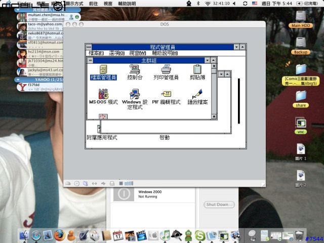Image resolution: width=324 pixels, height=243 pixels.
Task: Select contact hc2134@msn.com
Action: point(39,54)
